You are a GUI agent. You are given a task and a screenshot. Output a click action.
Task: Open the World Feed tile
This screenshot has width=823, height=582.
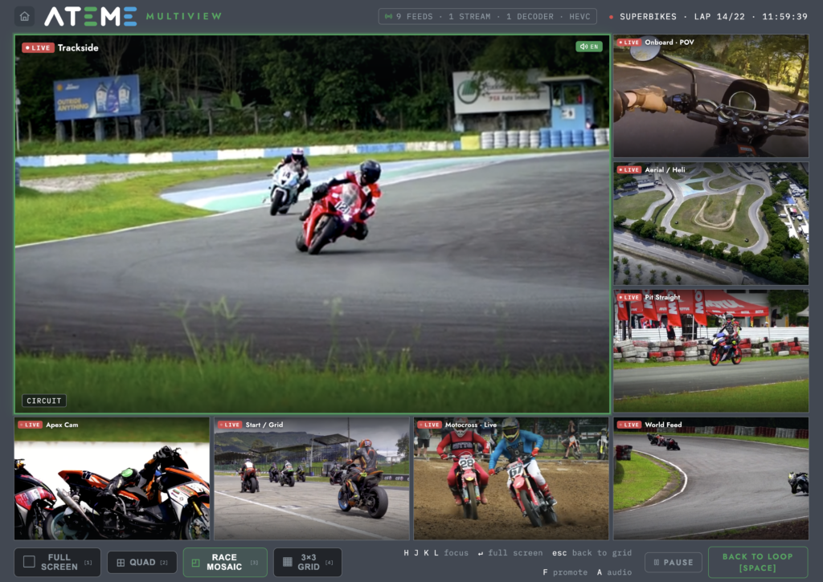tap(711, 478)
